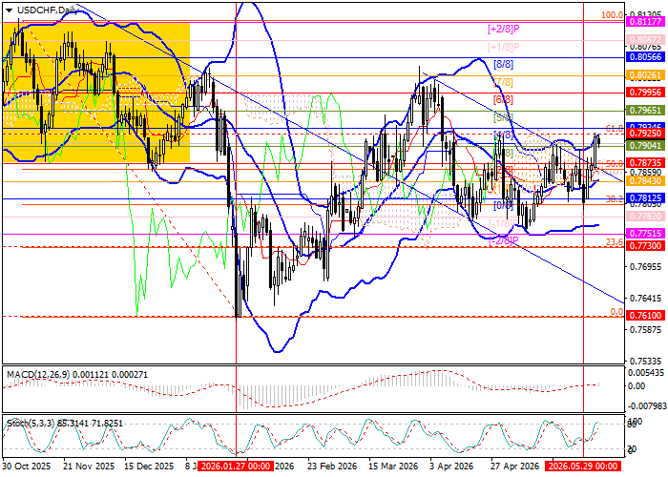
Task: Click the Fibonacci 23.6 level label
Action: 615,242
